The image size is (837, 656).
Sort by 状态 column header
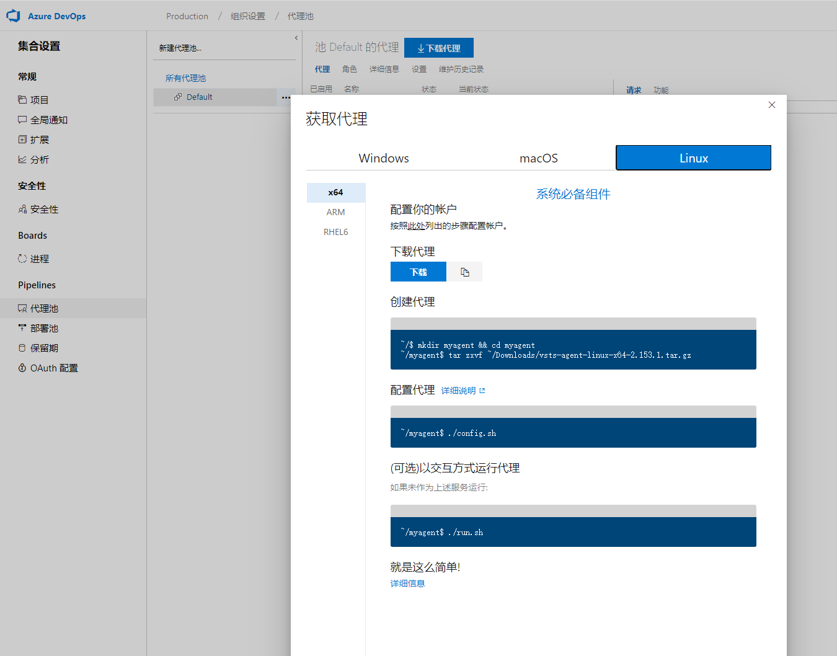[429, 89]
